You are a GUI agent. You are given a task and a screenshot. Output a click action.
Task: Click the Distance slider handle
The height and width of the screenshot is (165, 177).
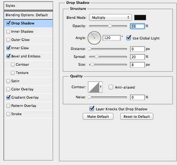89,49
